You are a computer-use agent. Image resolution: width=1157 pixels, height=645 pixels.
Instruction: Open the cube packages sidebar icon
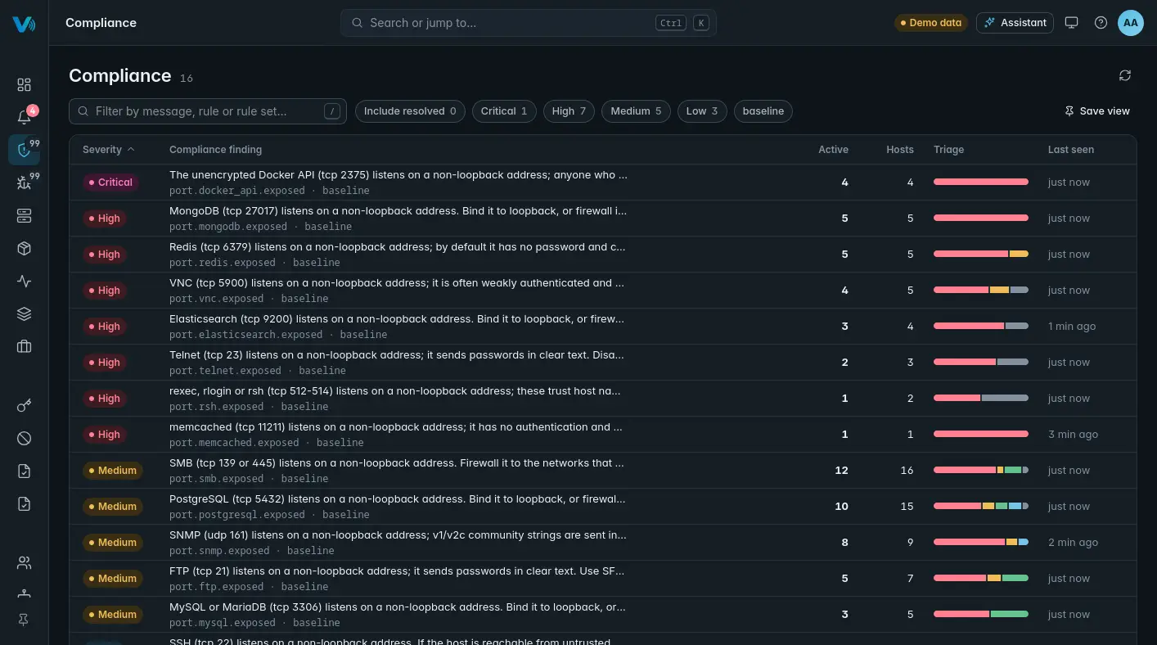click(24, 248)
